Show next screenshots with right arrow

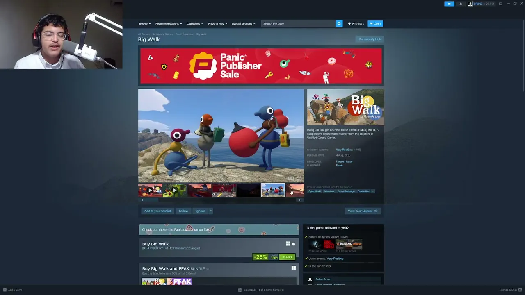(x=300, y=200)
